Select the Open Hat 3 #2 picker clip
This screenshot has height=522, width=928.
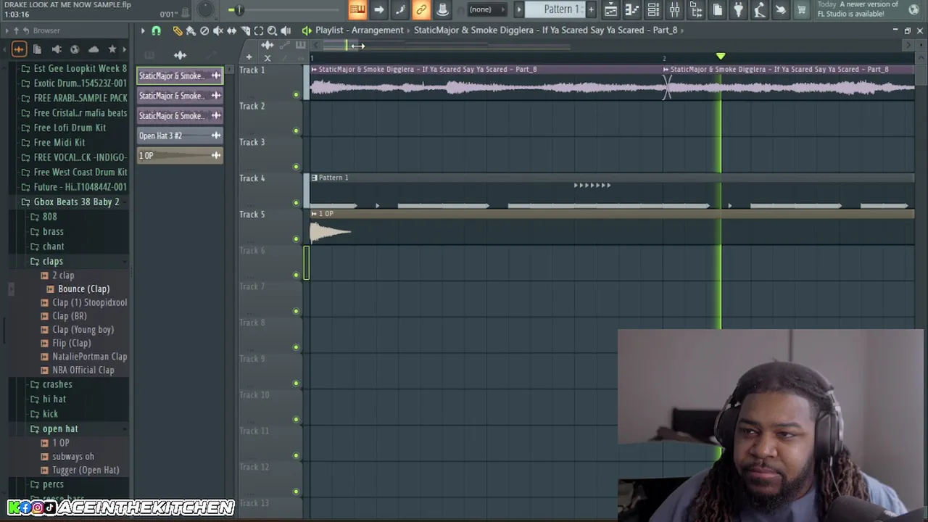tap(180, 136)
